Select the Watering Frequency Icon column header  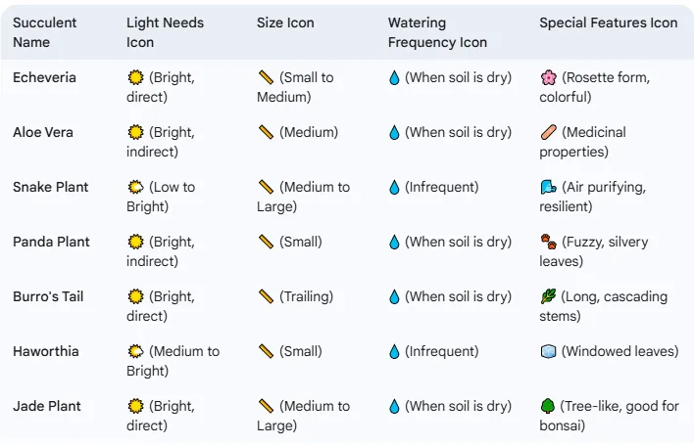437,32
